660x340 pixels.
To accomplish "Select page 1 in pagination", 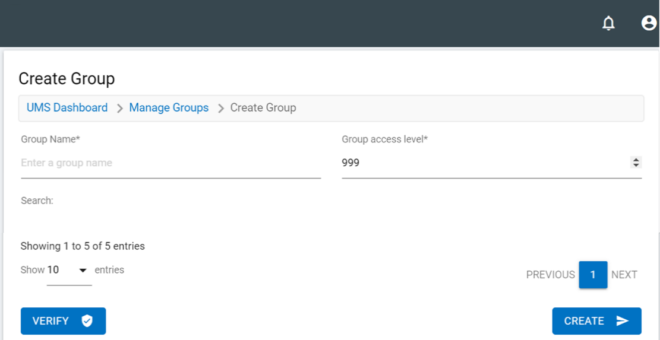I will (x=593, y=275).
